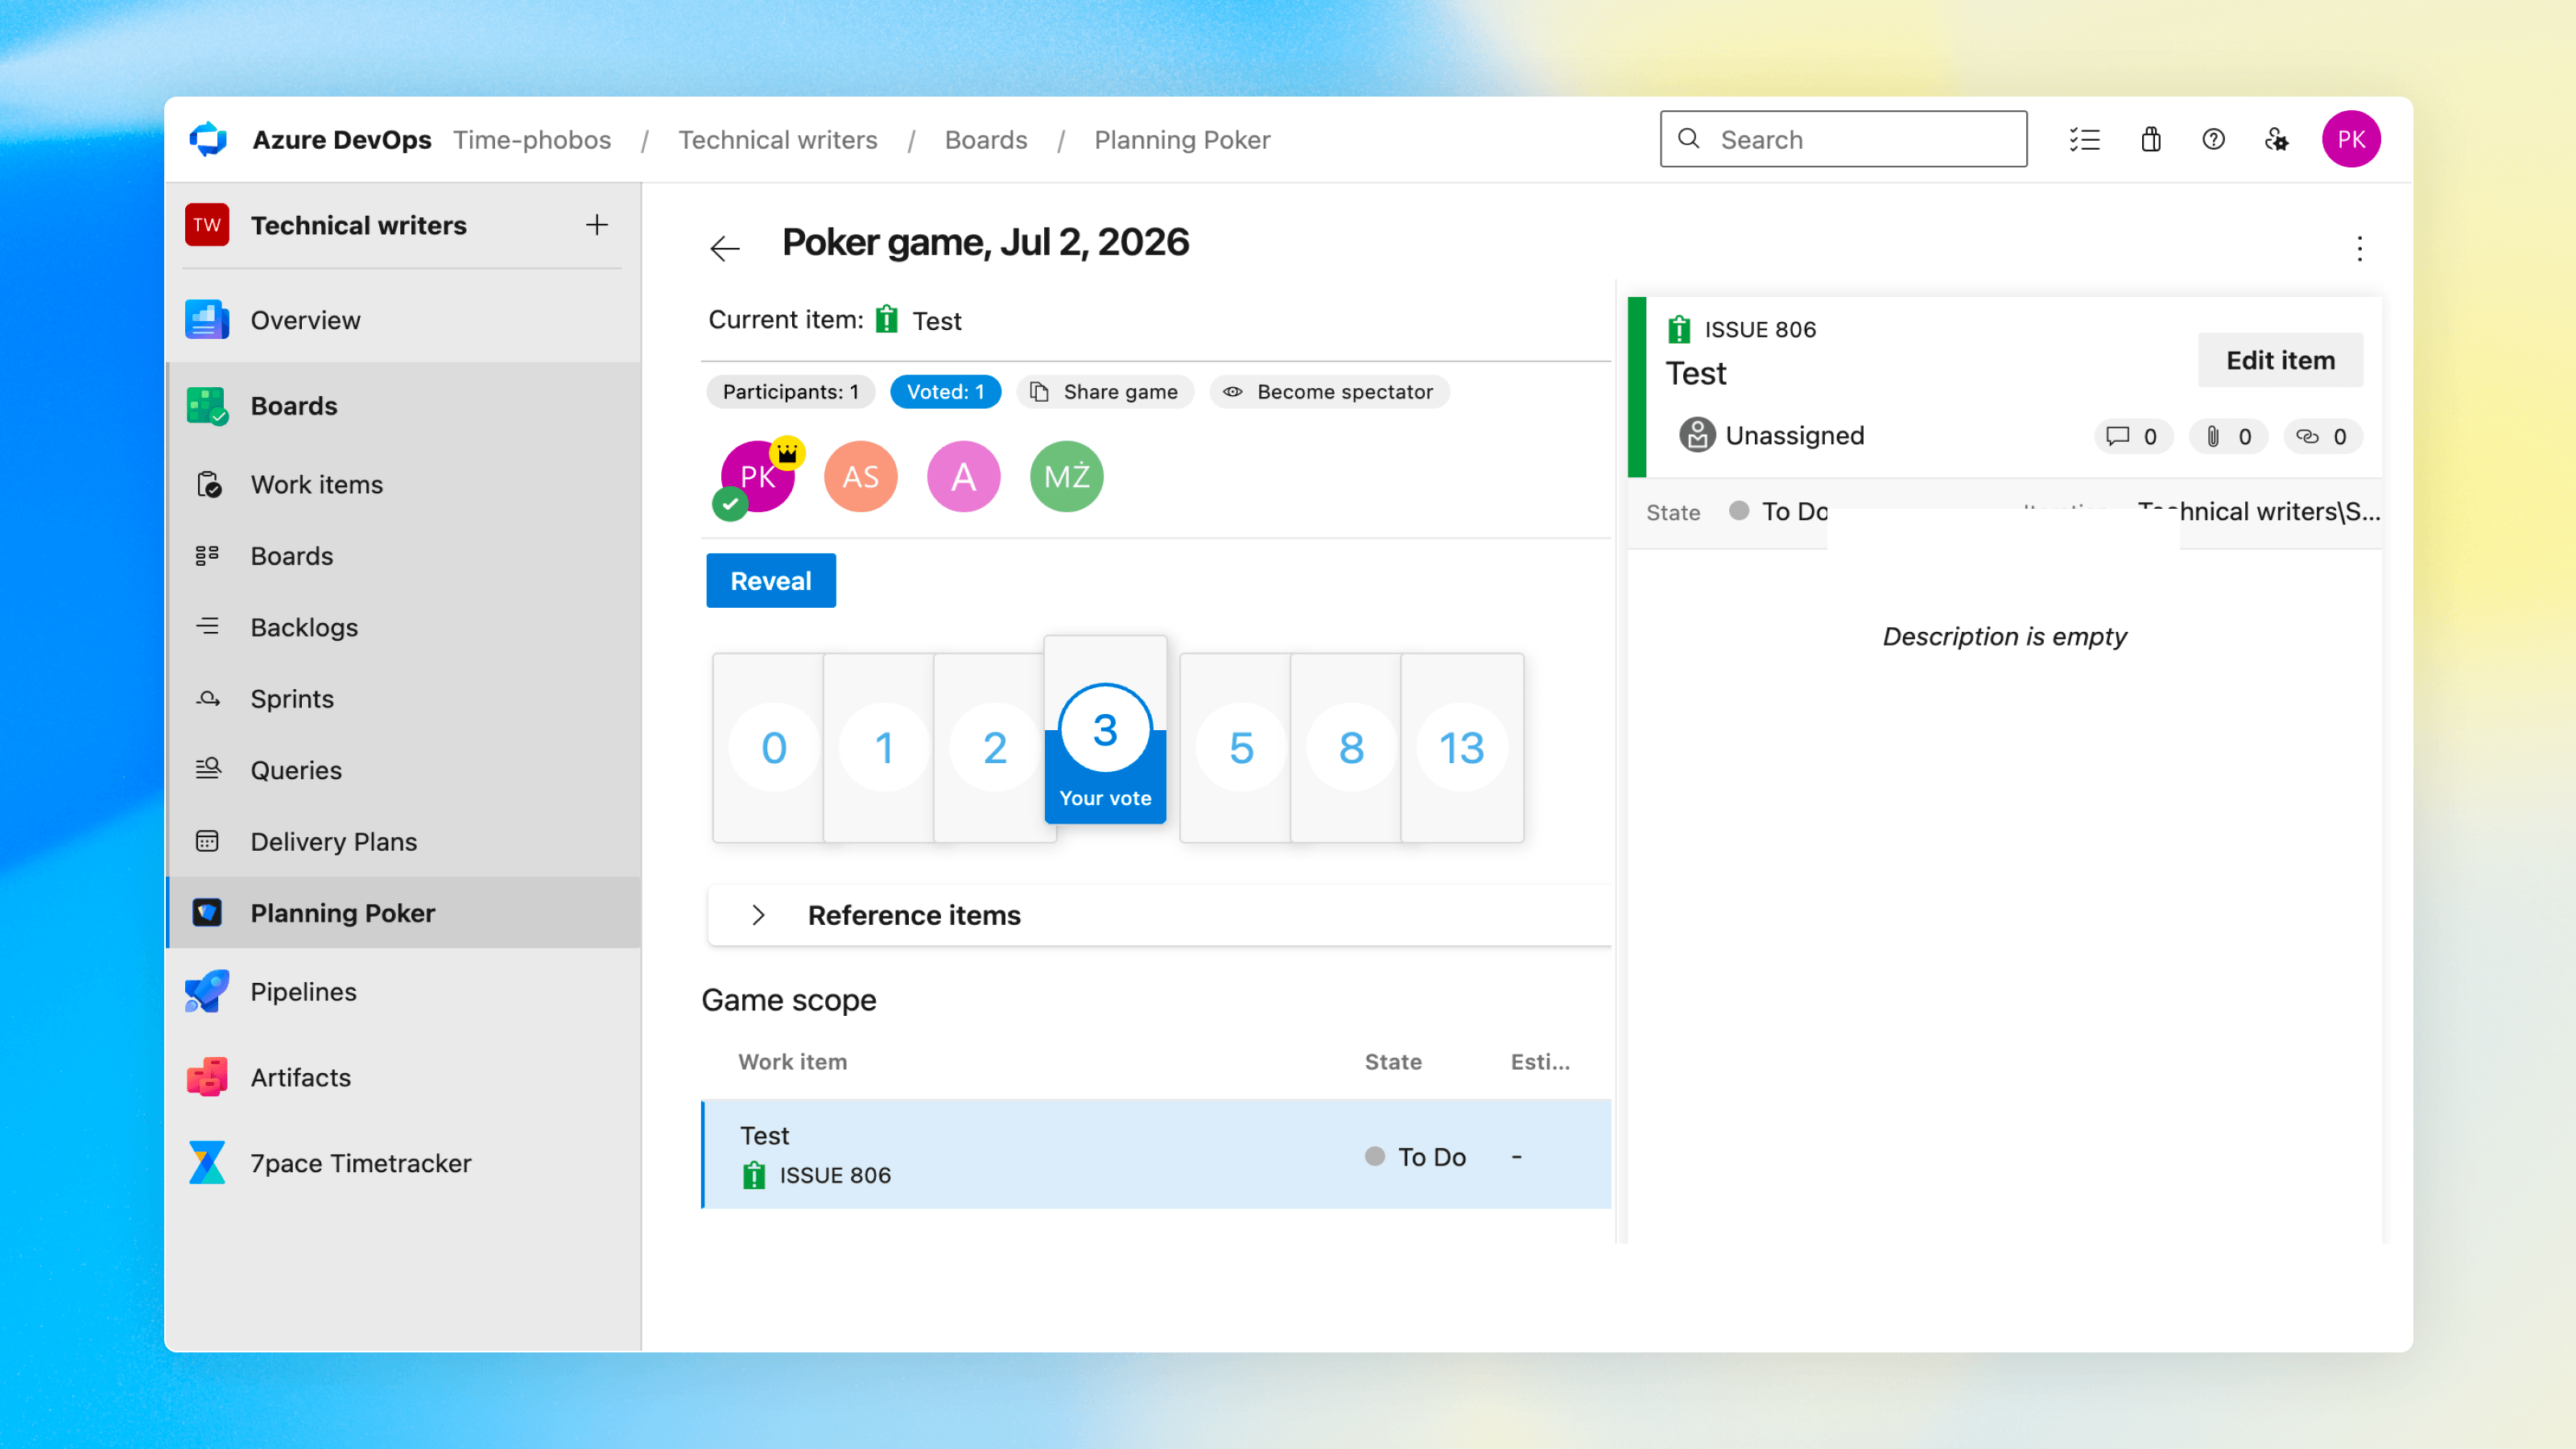
Task: Click the AS participant avatar
Action: tap(860, 476)
